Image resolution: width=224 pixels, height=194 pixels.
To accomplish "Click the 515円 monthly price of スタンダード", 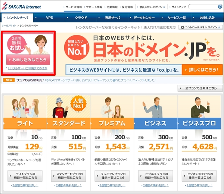I will [x=77, y=147].
